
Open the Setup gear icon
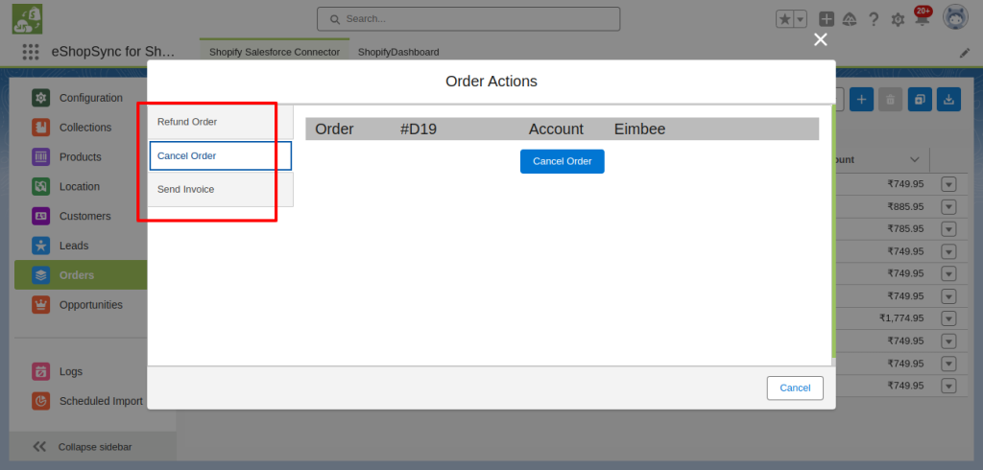tap(898, 20)
